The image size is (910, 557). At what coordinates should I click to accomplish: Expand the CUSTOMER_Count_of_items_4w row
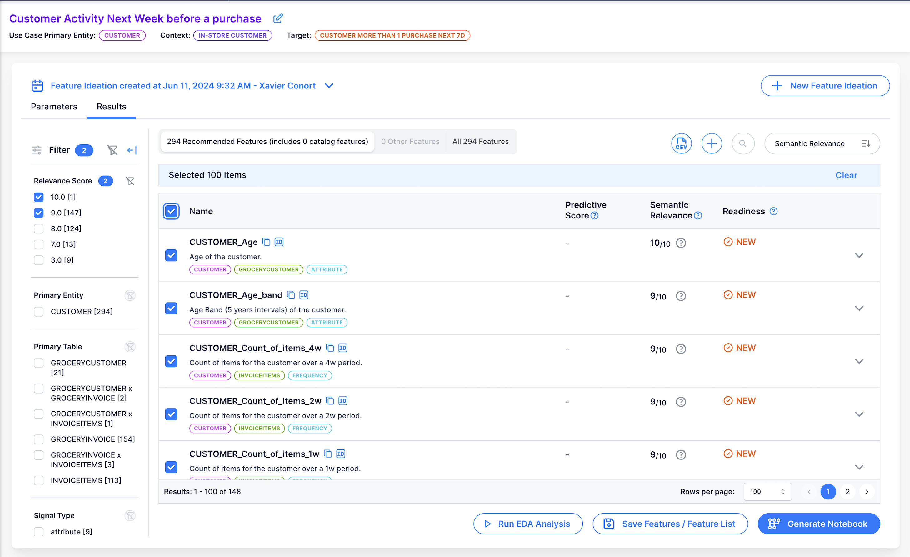click(x=859, y=361)
